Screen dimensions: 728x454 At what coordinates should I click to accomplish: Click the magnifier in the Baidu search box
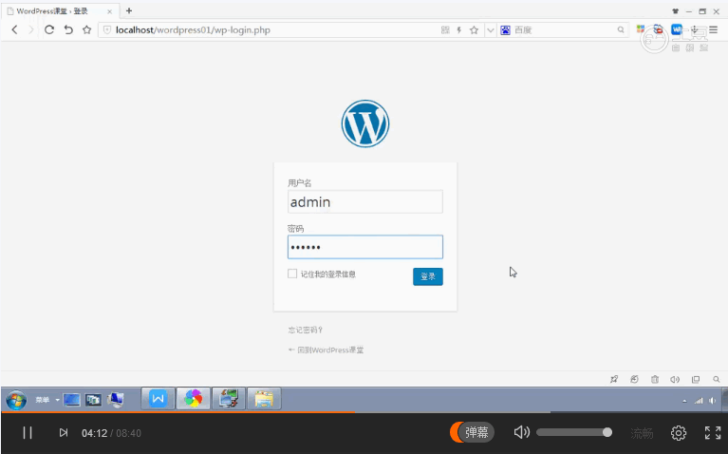(621, 29)
